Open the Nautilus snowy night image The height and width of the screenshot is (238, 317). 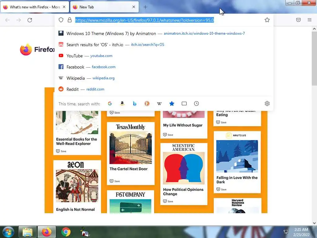tap(237, 156)
